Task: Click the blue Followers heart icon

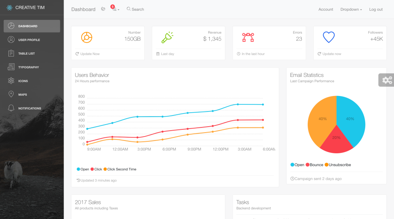Action: (x=328, y=37)
